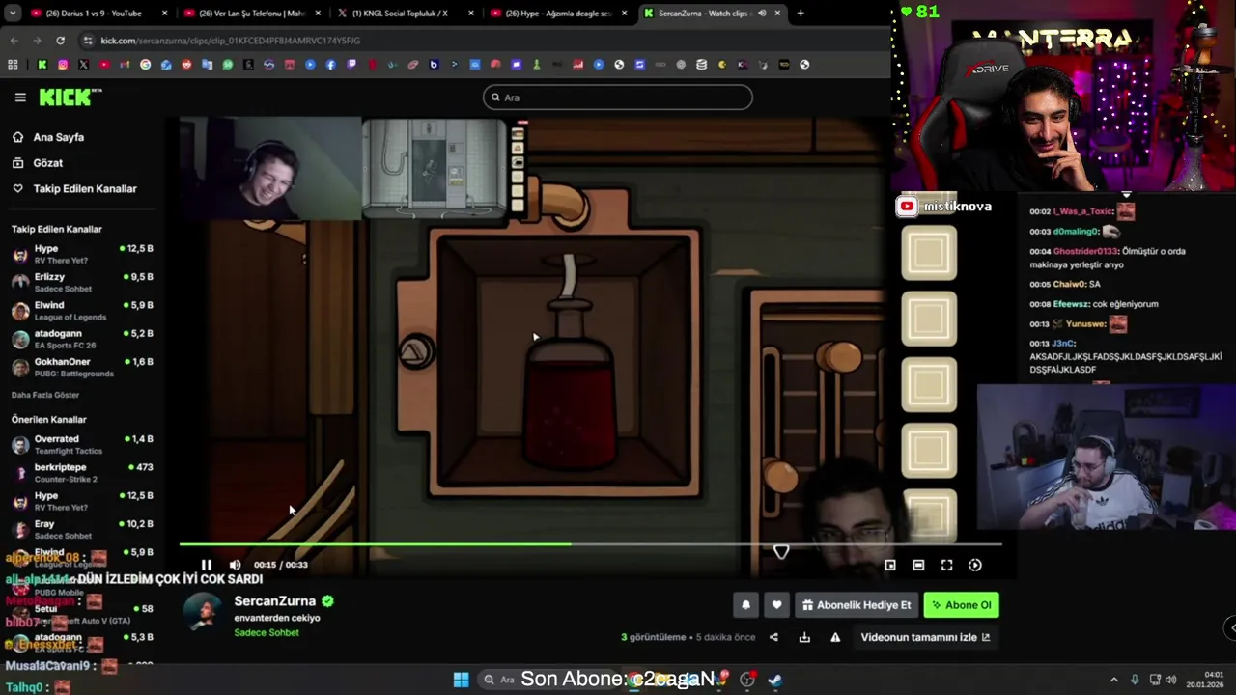
Task: Mute the SercanZurna tab audio icon
Action: point(762,14)
